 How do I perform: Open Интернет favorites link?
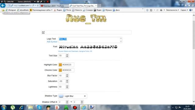[11, 10]
